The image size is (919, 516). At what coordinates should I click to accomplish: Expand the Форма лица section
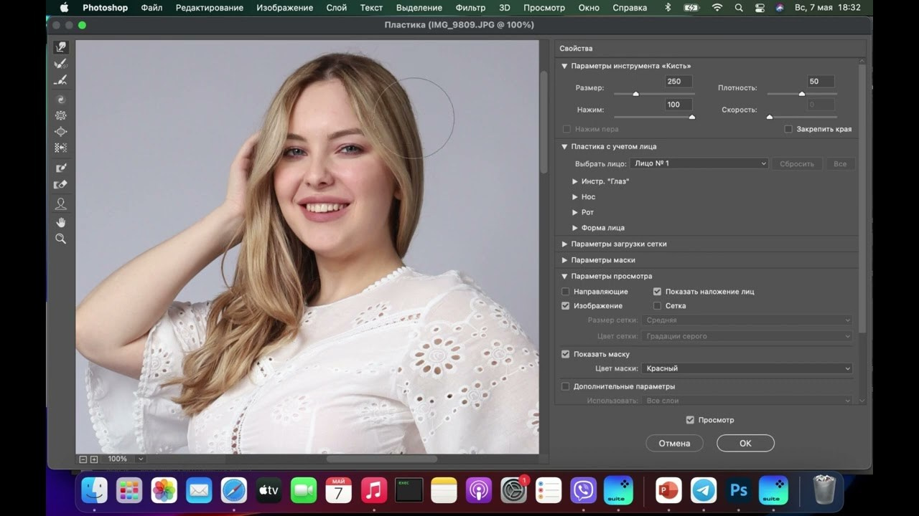575,228
